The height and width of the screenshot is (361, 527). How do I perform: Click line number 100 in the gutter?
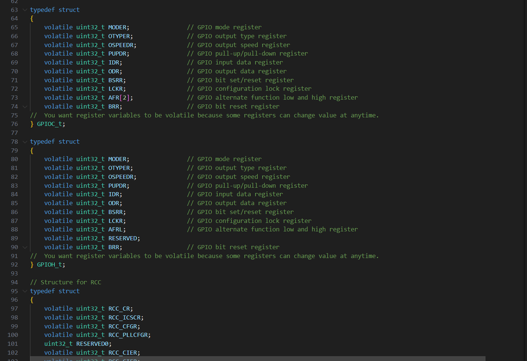(x=13, y=335)
